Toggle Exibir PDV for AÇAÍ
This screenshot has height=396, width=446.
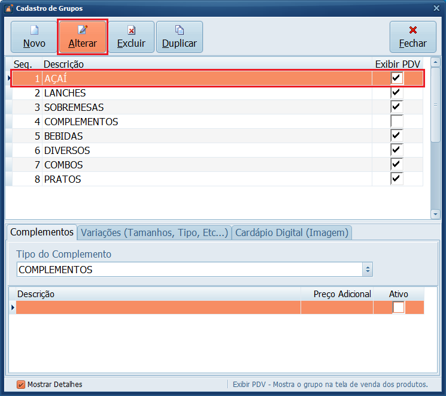click(396, 78)
